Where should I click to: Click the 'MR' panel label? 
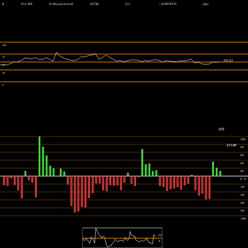(221, 129)
